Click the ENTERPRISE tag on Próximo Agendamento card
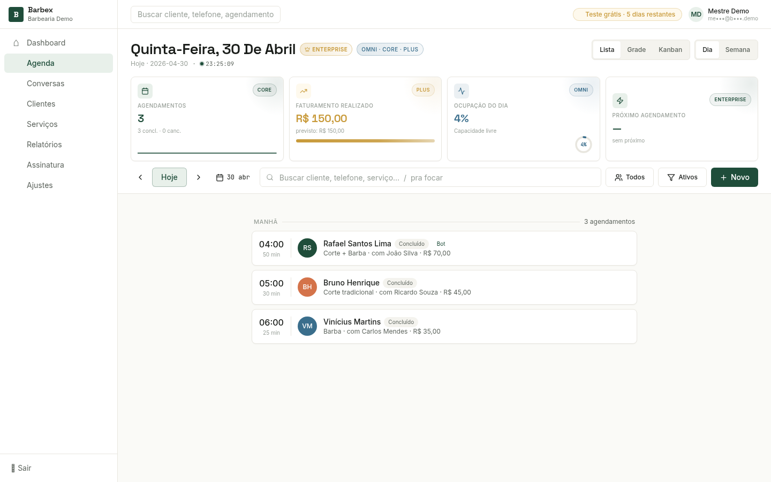Screen dimensions: 771x482 (730, 100)
